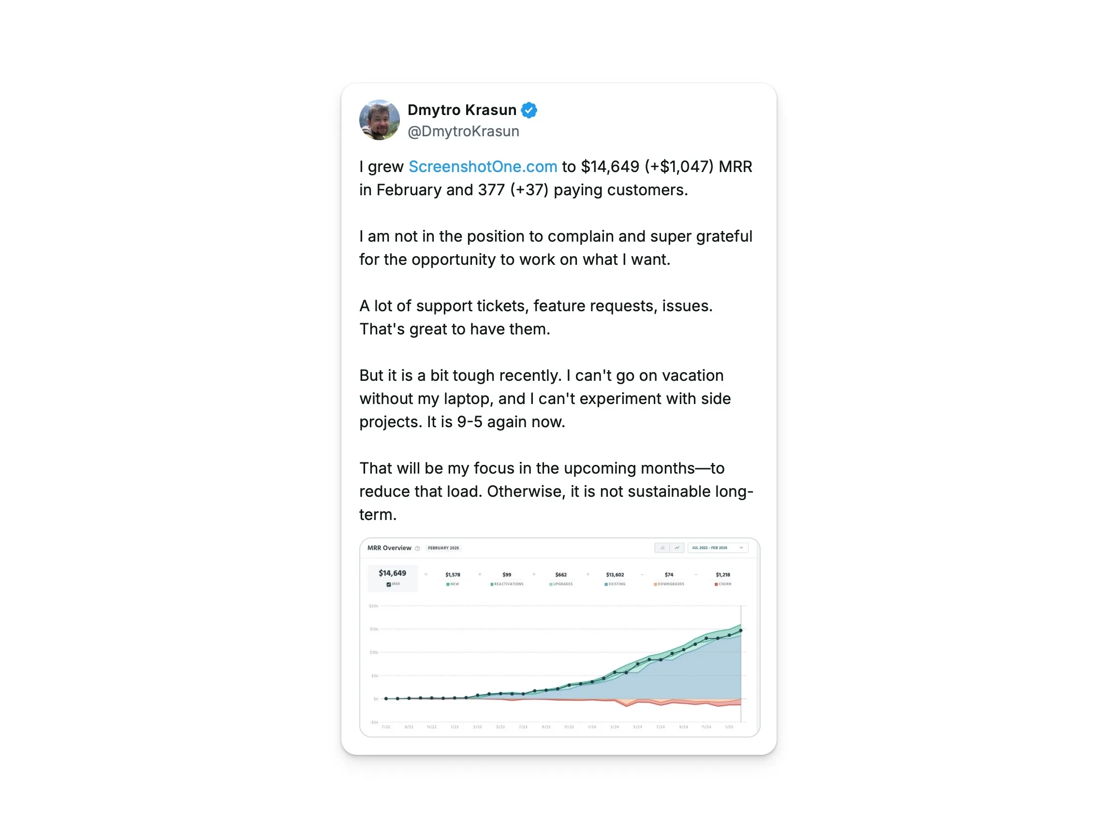The height and width of the screenshot is (838, 1118).
Task: Click the @DmytroKrasun handle
Action: 463,131
